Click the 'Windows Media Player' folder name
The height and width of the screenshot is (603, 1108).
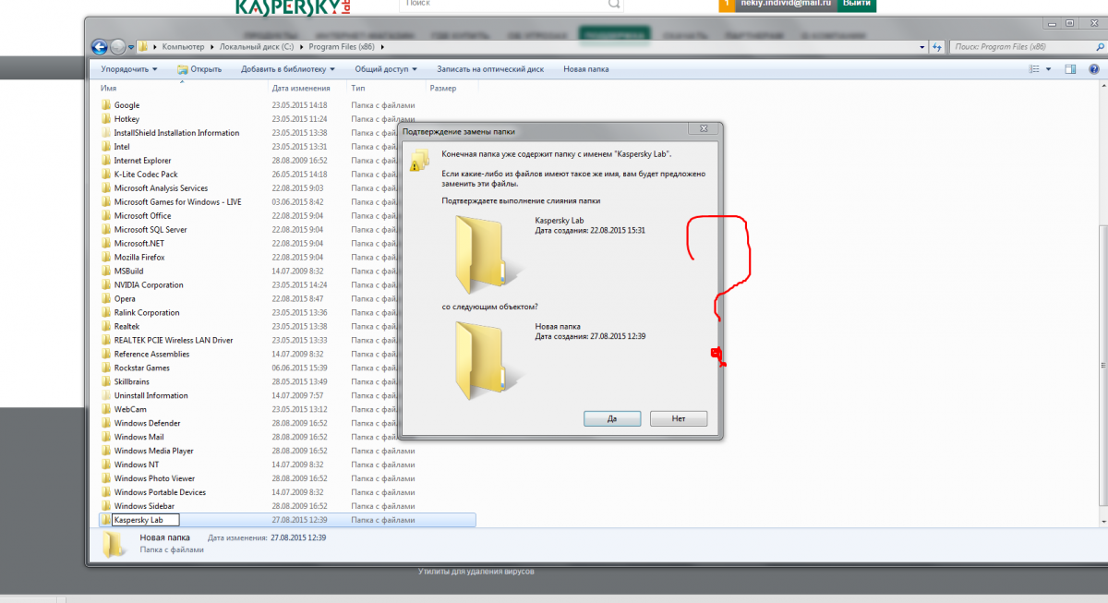click(x=153, y=451)
